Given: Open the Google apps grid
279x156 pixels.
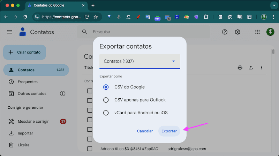Looking at the screenshot, I should pos(257,32).
